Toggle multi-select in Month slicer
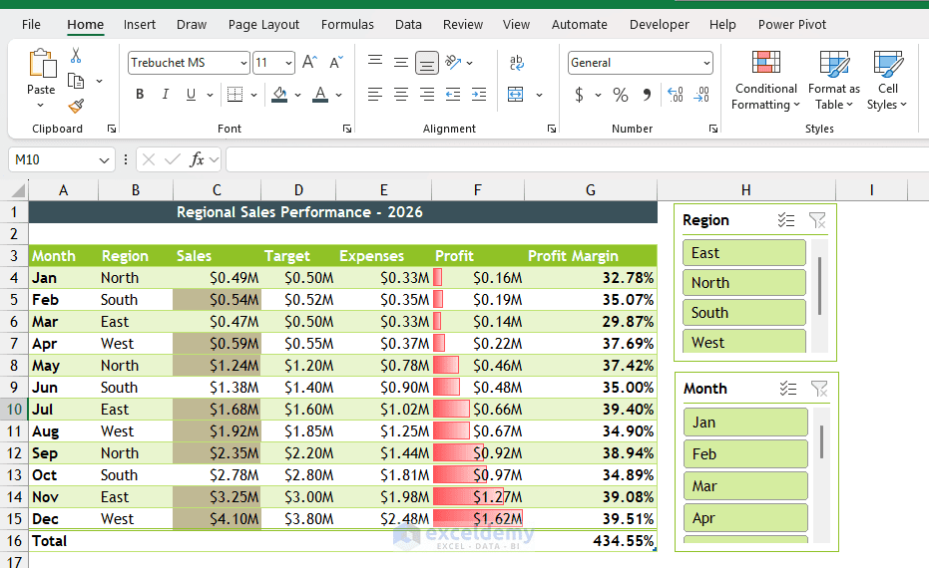Image resolution: width=929 pixels, height=568 pixels. pos(788,389)
